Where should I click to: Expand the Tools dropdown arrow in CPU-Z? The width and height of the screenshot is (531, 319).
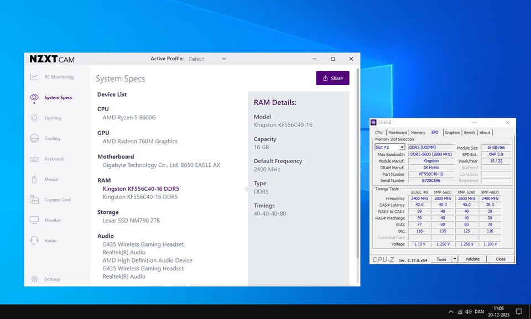[455, 259]
